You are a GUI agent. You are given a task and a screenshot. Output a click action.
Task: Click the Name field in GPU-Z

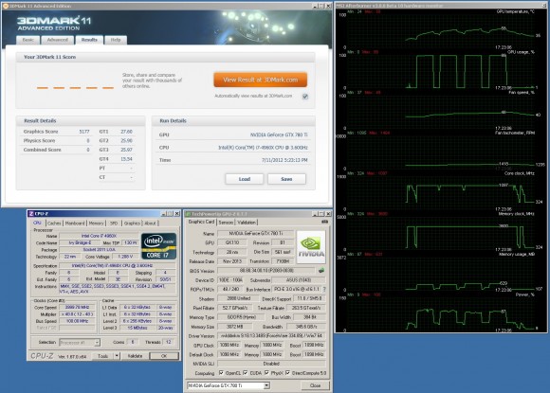[x=256, y=233]
